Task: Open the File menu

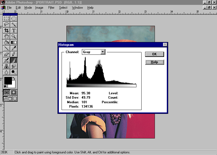Action: (9, 8)
